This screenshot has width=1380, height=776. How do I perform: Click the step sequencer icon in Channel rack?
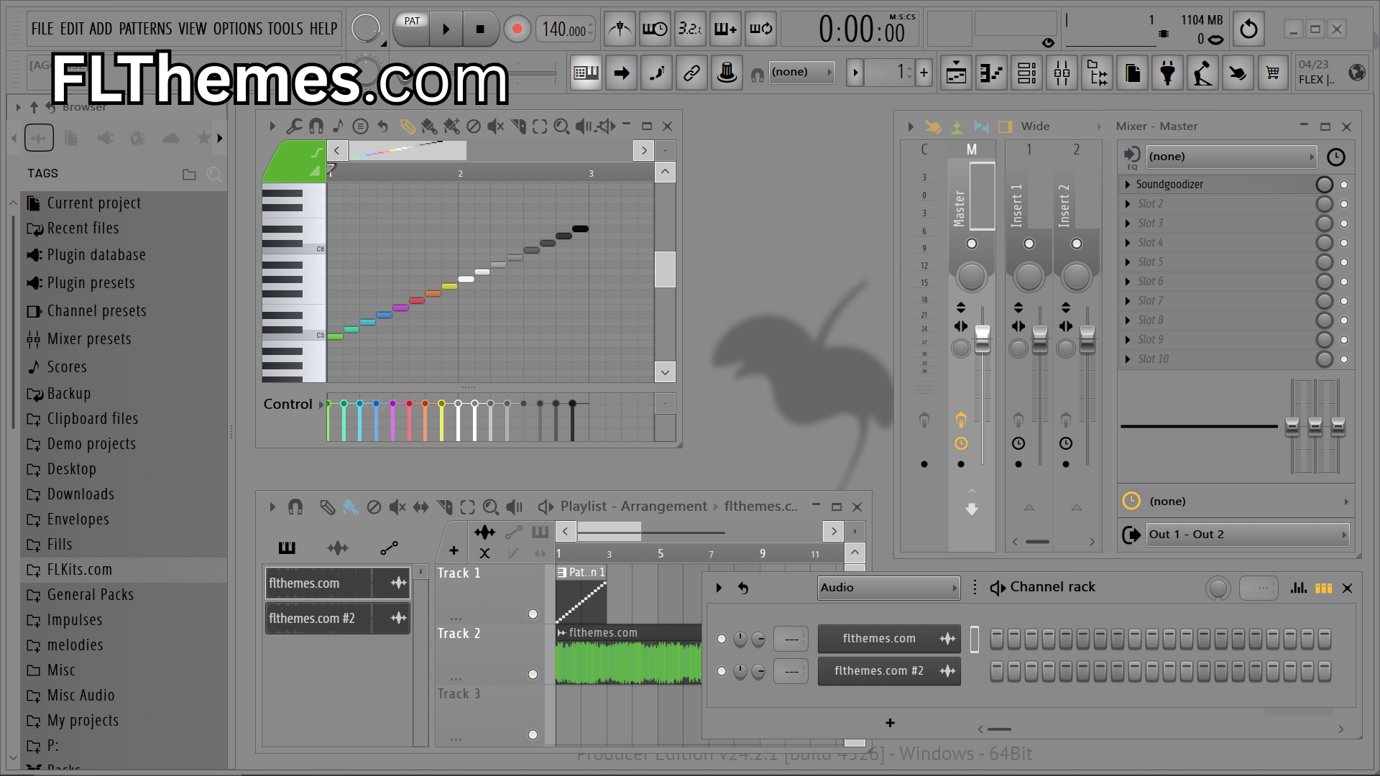tap(1323, 588)
